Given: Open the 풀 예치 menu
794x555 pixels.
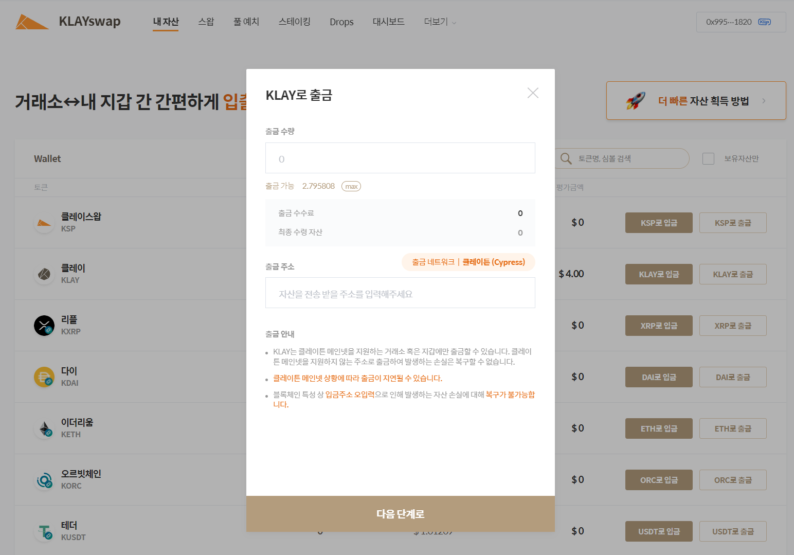Looking at the screenshot, I should pos(246,22).
